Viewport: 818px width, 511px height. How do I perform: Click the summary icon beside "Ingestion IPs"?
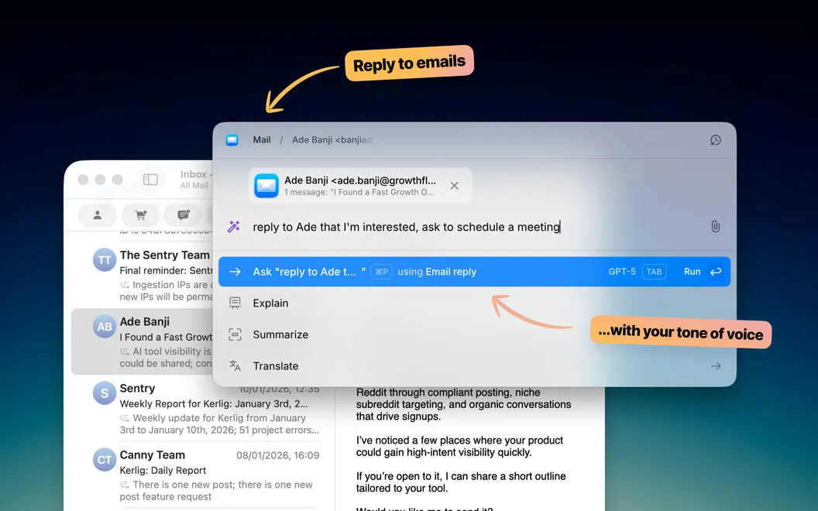click(125, 285)
